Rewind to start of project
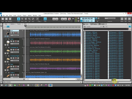Image resolution: width=132 pixels, height=99 pixels. [x=54, y=19]
